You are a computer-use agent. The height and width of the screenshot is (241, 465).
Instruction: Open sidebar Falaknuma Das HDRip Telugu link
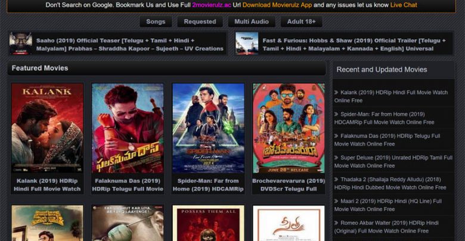[387, 140]
